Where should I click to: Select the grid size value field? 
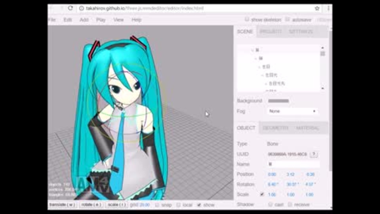pyautogui.click(x=145, y=205)
